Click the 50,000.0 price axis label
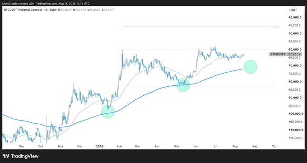307x163 pixels. pos(295,33)
